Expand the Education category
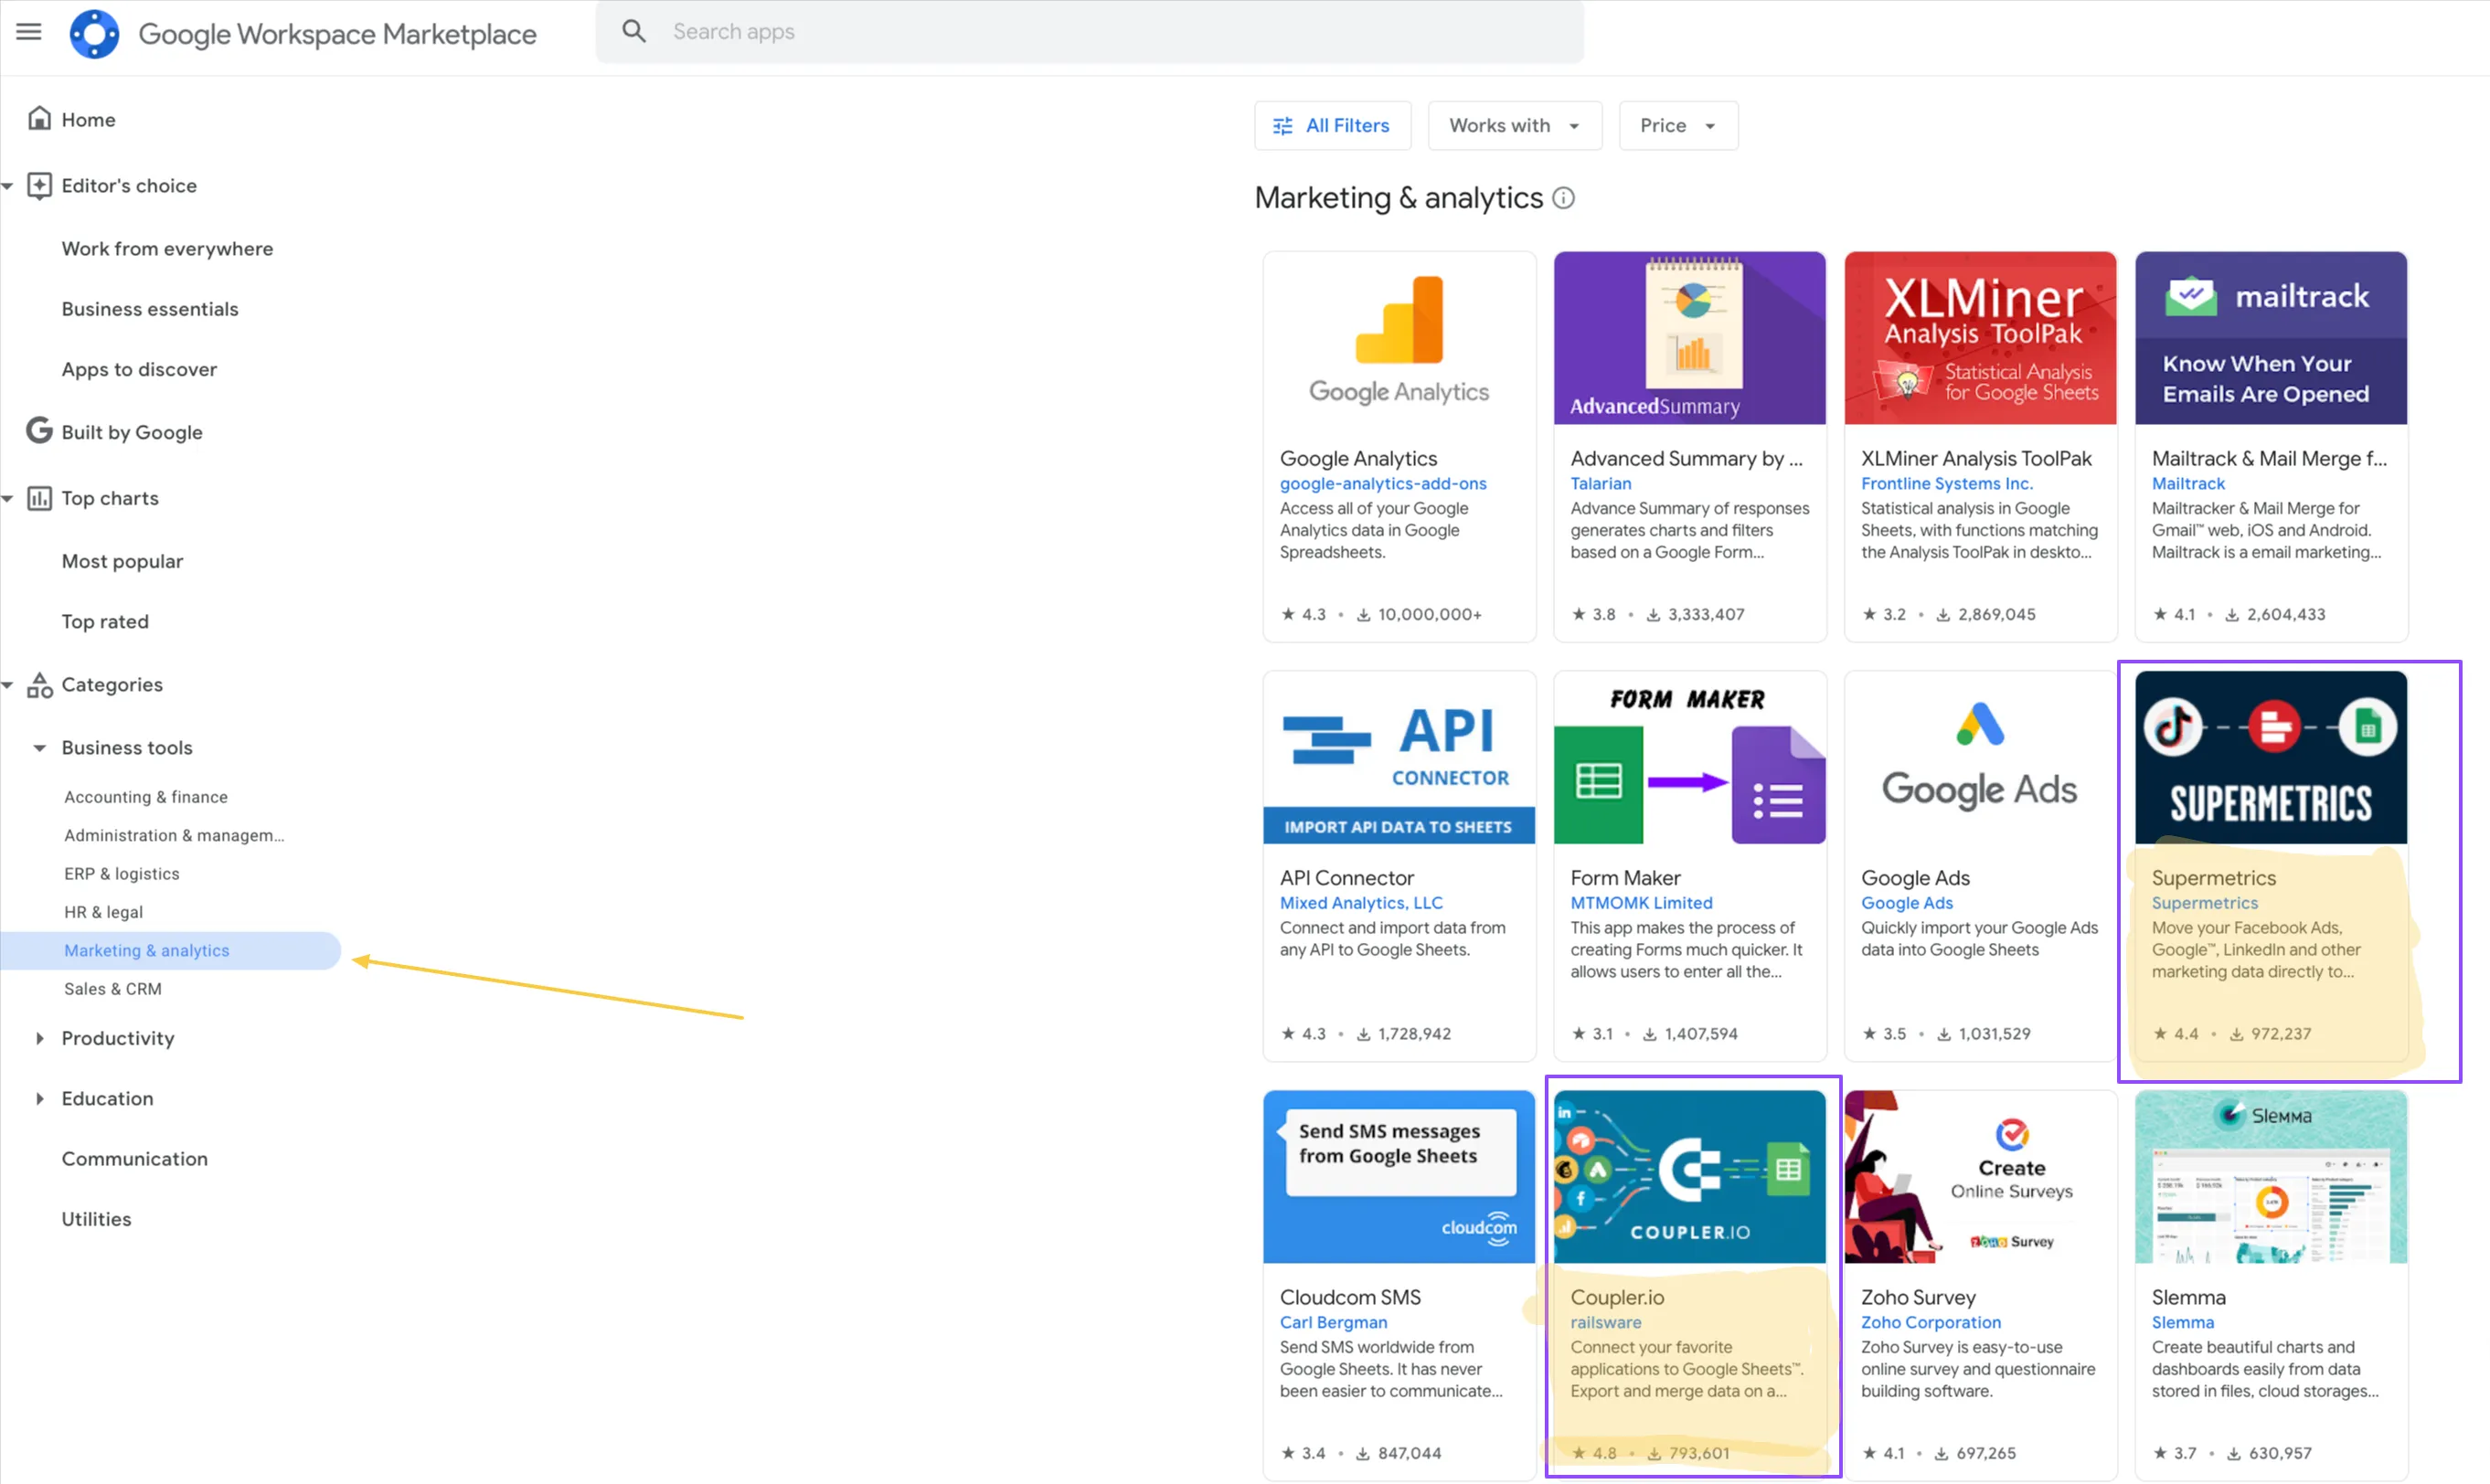Screen dimensions: 2490x1484 pos(39,1098)
